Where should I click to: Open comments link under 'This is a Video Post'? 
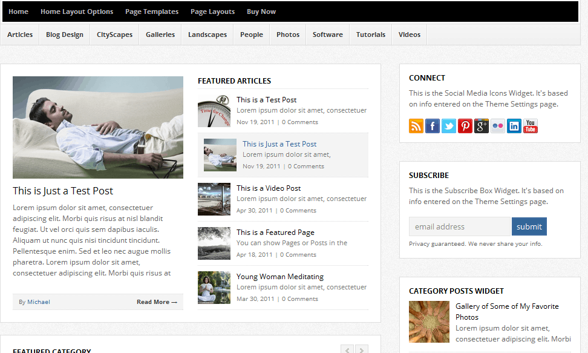[298, 210]
